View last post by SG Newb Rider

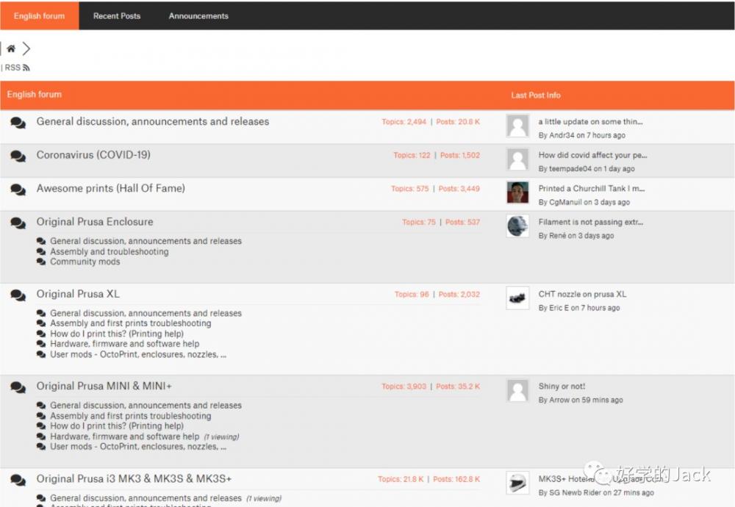(596, 493)
